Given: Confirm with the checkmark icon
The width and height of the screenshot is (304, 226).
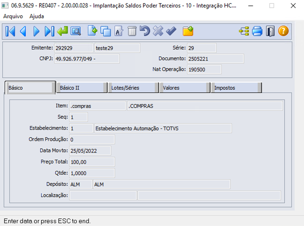Looking at the screenshot, I should [171, 31].
